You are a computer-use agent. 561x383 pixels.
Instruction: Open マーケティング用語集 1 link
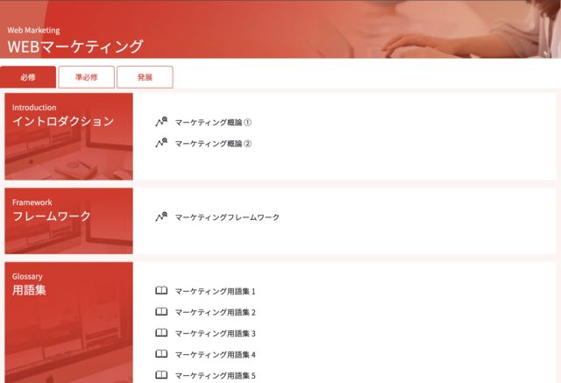pos(215,291)
